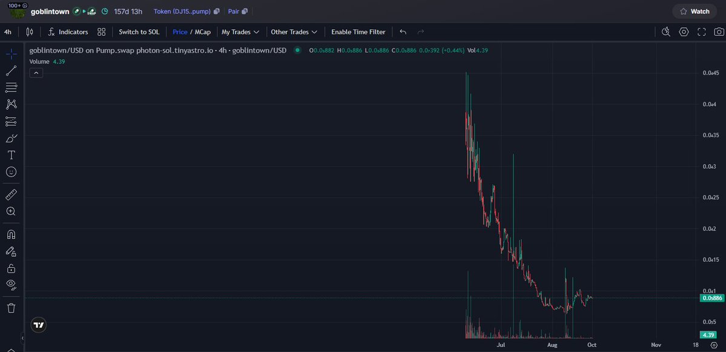
Task: Select the crosshair cursor tool
Action: click(12, 54)
